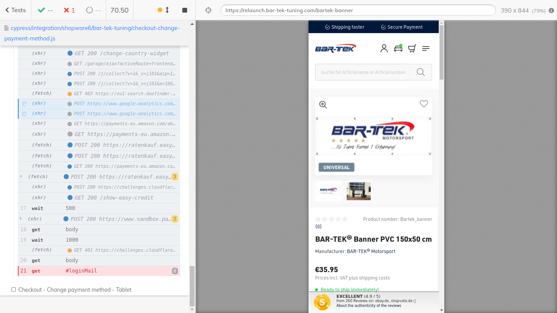Click the viewport info icon
557x313 pixels.
click(551, 10)
